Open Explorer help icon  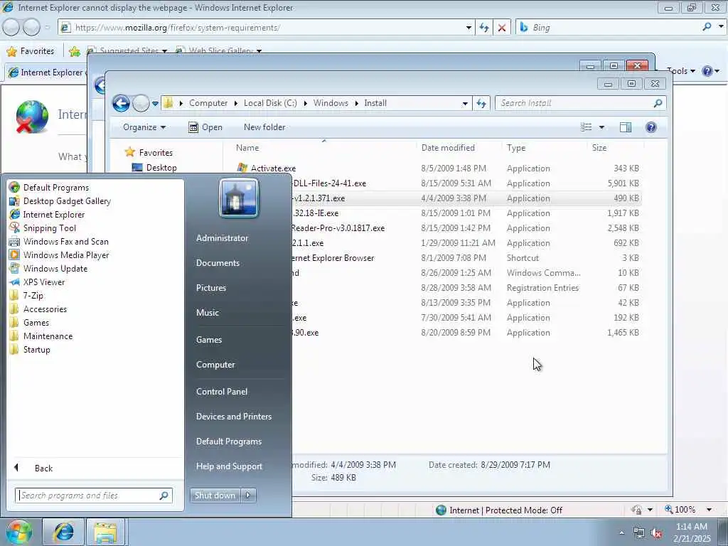coord(651,127)
